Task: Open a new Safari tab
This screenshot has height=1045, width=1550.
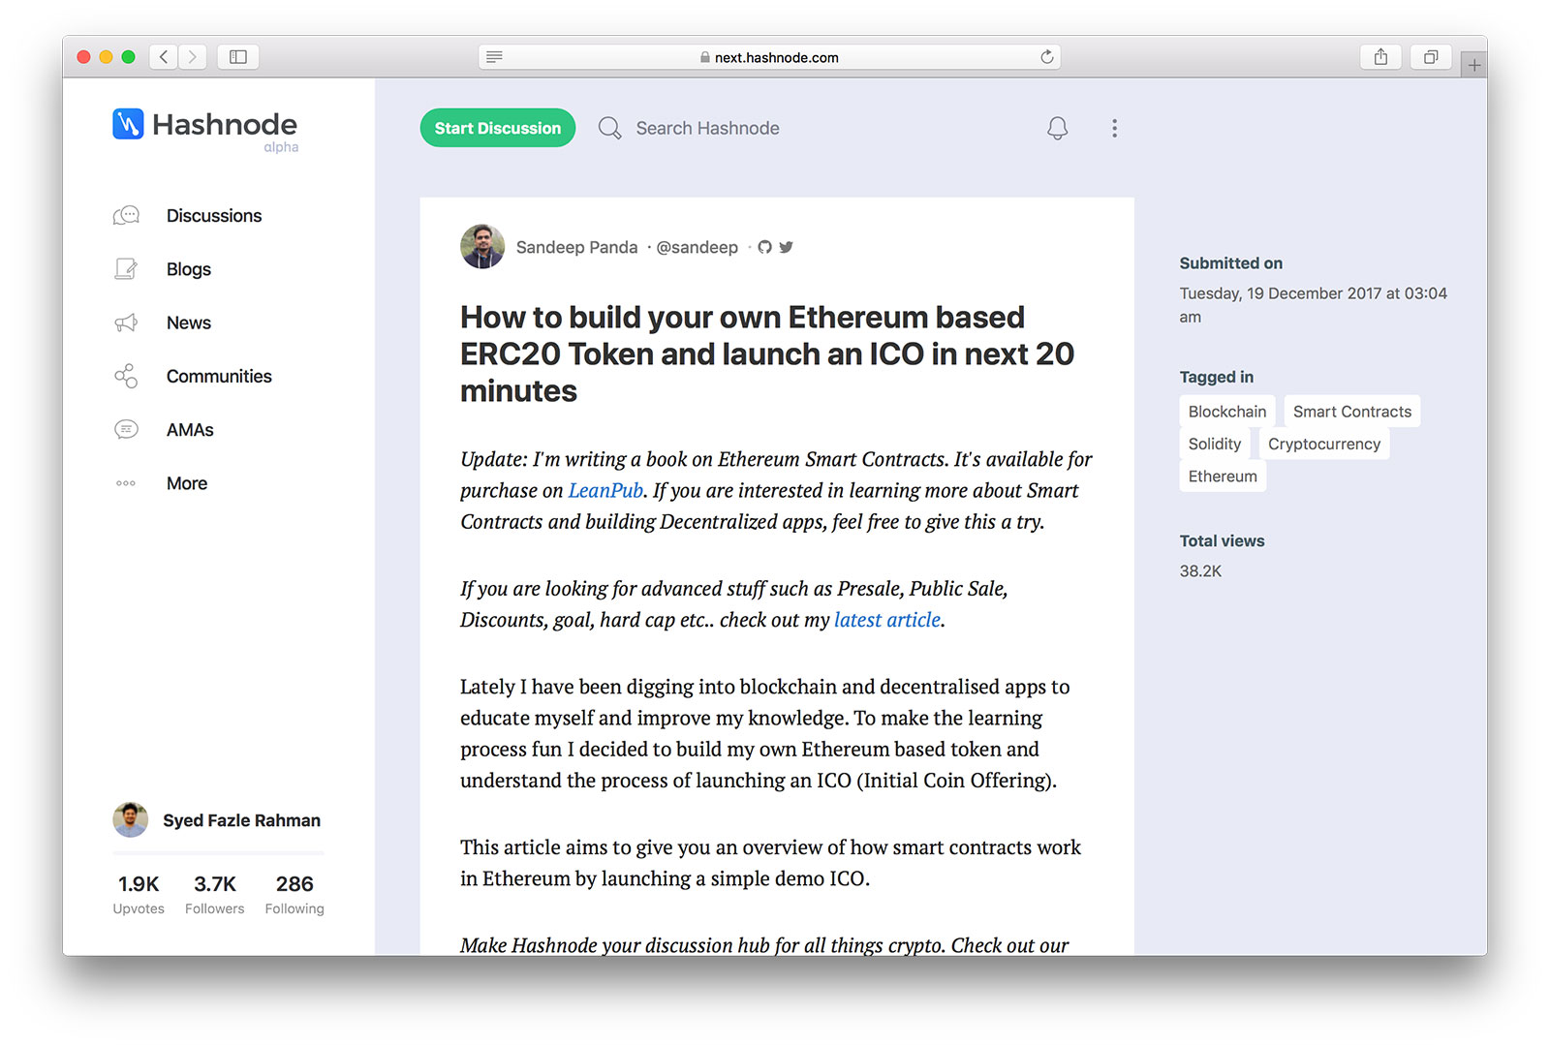Action: (1473, 65)
